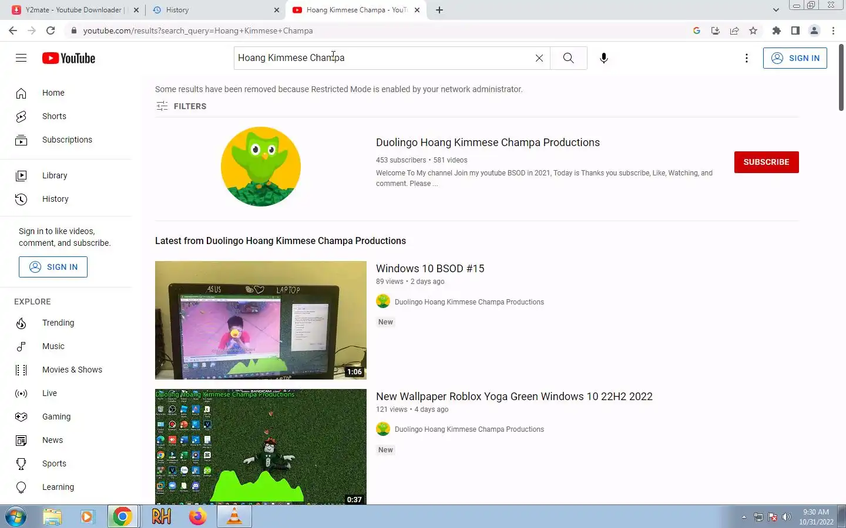
Task: Click the Windows 10 BSOD #15 title
Action: (430, 269)
